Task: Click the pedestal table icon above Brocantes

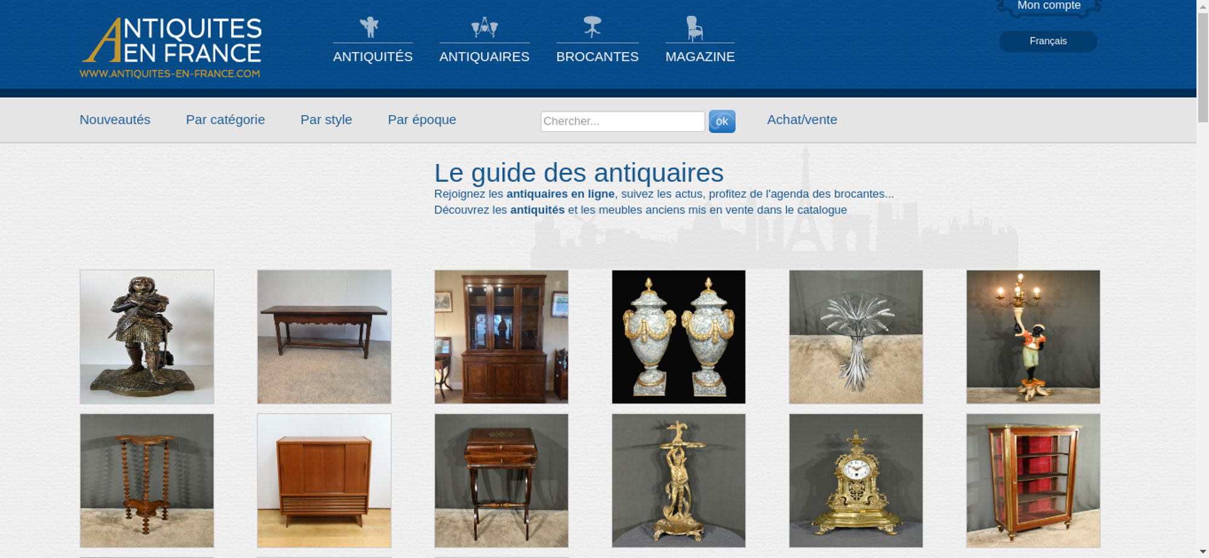Action: (592, 27)
